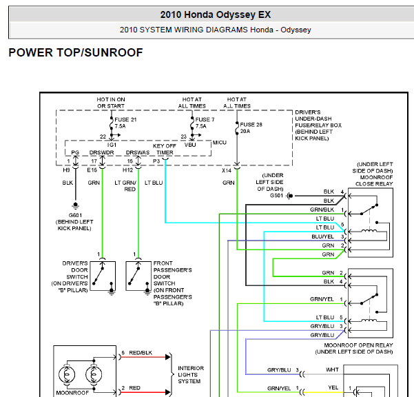Click the right moonroof lamp bulb symbol
This screenshot has width=414, height=397.
tap(94, 374)
